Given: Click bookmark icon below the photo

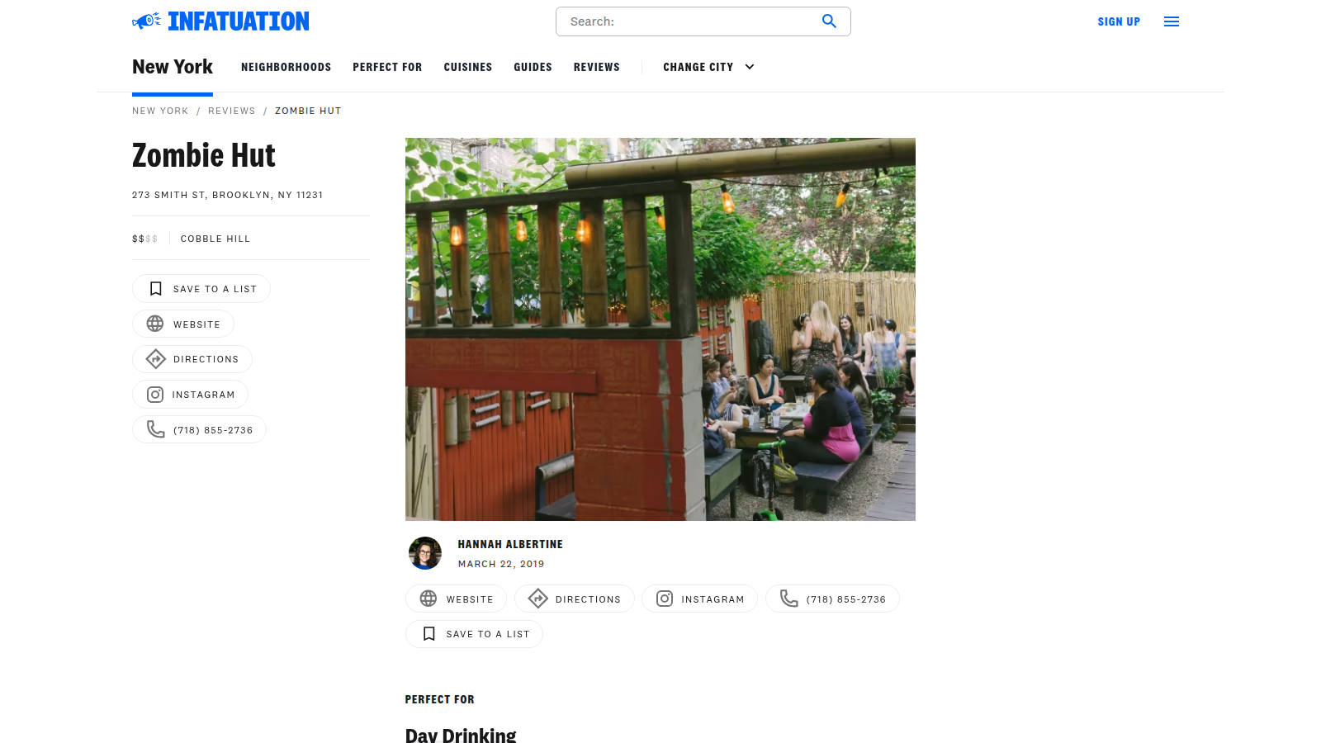Looking at the screenshot, I should coord(428,634).
